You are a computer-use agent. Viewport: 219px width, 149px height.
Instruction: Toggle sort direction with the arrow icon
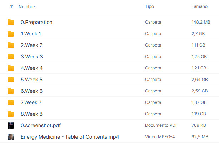click(11, 7)
